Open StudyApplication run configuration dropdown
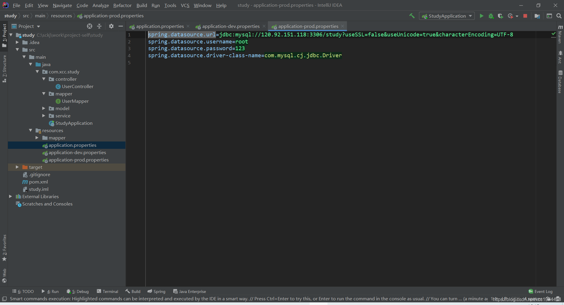Image resolution: width=564 pixels, height=305 pixels. [447, 16]
